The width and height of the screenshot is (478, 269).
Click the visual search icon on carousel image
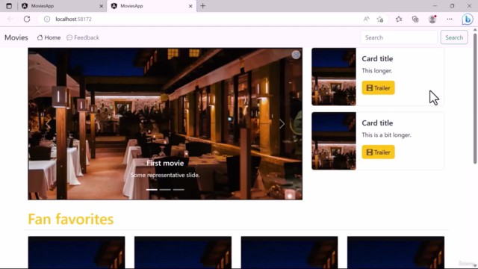tap(296, 55)
